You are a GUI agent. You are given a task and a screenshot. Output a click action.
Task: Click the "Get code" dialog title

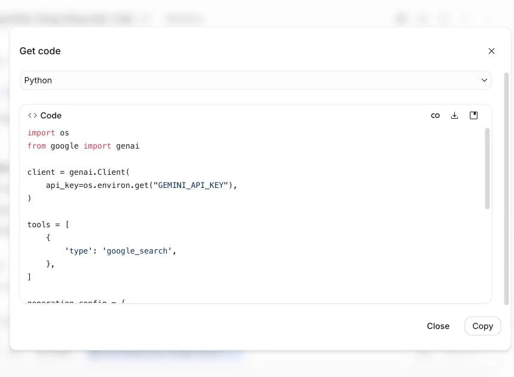[40, 51]
